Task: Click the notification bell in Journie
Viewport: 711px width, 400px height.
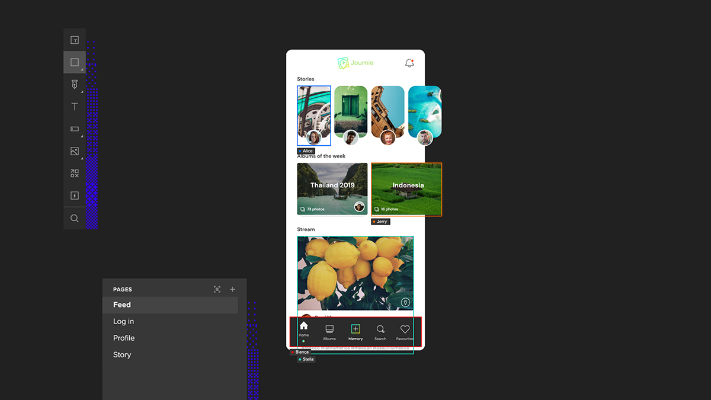Action: pyautogui.click(x=409, y=63)
